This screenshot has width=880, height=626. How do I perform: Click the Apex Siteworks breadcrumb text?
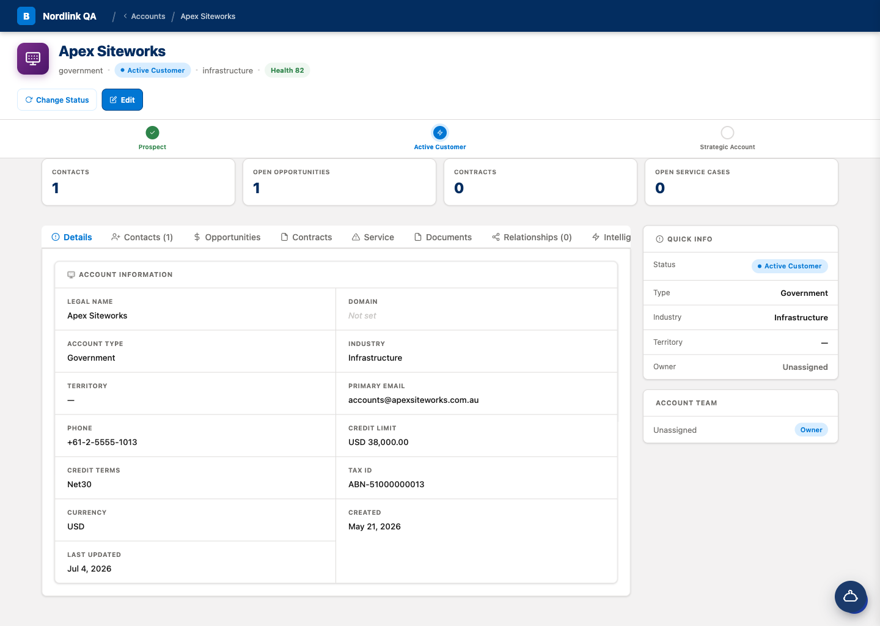click(208, 16)
